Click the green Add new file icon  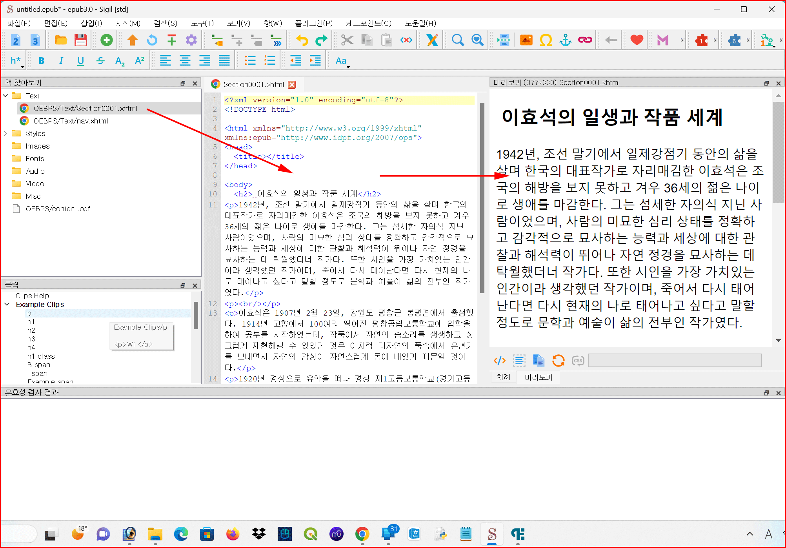[106, 40]
